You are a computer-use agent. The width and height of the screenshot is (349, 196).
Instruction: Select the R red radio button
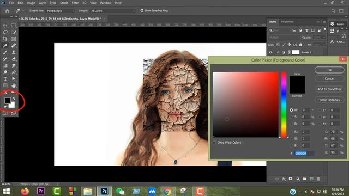[x=291, y=132]
